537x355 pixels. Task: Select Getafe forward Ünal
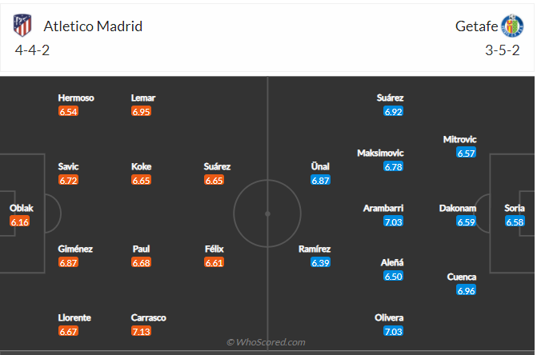pyautogui.click(x=320, y=166)
